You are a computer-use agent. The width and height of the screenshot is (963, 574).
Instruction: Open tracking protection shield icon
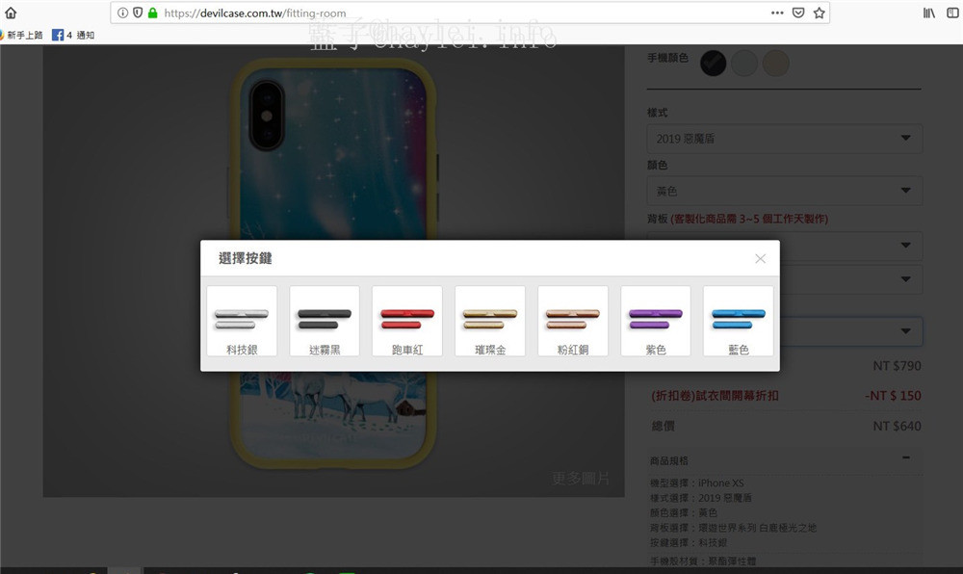tap(138, 13)
